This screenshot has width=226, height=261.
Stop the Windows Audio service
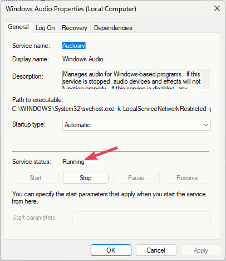coord(86,178)
